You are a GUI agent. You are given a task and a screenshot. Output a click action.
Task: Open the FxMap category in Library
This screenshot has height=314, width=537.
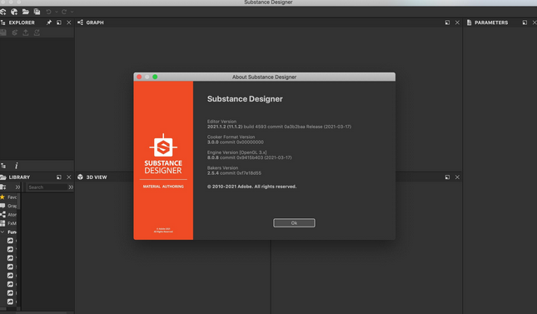pos(8,223)
